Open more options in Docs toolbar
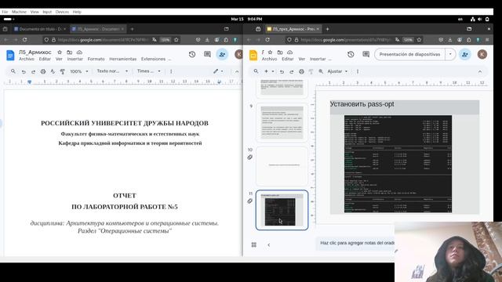This screenshot has height=282, width=502. pyautogui.click(x=171, y=71)
